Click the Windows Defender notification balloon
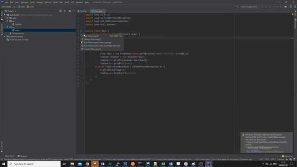 [x=266, y=142]
